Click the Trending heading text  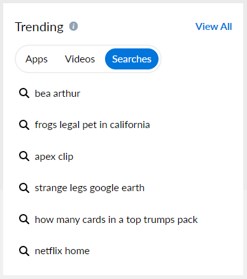coord(39,27)
